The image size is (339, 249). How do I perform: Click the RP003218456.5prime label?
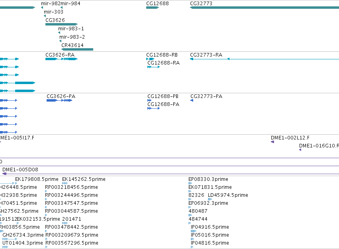point(71,187)
